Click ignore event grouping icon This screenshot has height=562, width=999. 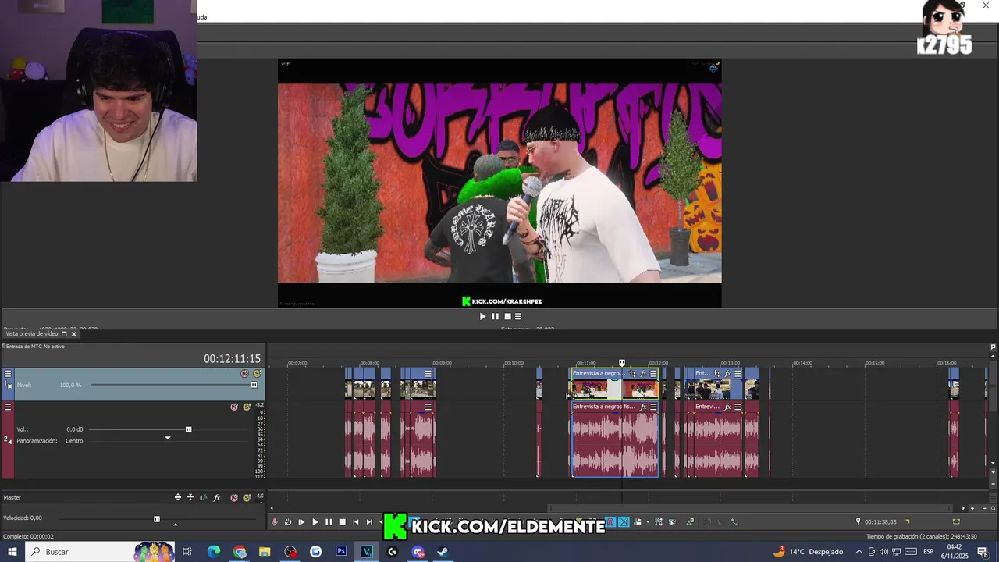(x=672, y=522)
